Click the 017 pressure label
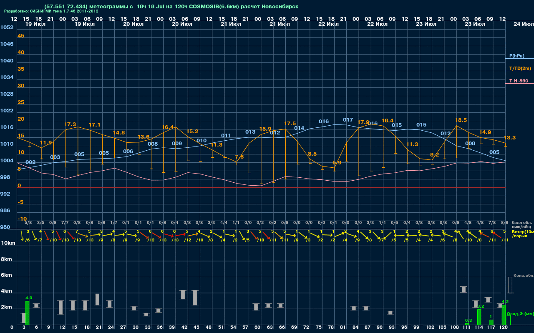This screenshot has width=534, height=333. tap(348, 120)
